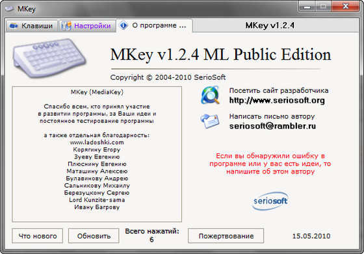
Task: Click the Пожертвование button
Action: [226, 236]
